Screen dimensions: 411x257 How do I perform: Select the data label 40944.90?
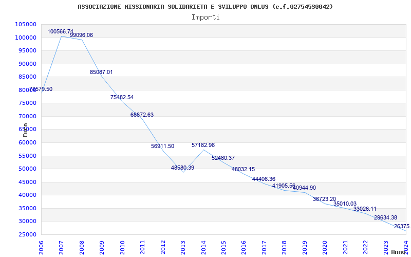point(304,188)
